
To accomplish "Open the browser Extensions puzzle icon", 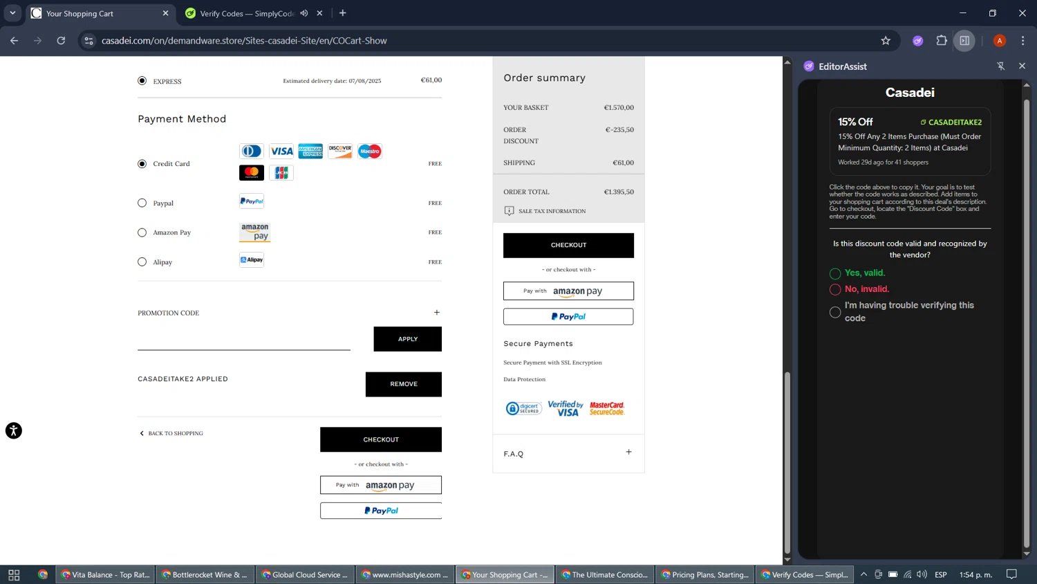I will pyautogui.click(x=942, y=41).
